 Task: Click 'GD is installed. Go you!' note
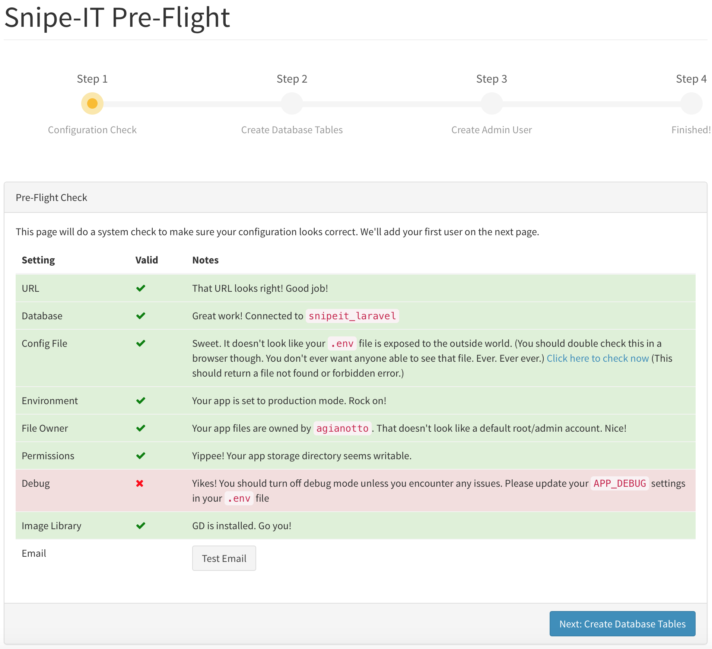tap(242, 526)
